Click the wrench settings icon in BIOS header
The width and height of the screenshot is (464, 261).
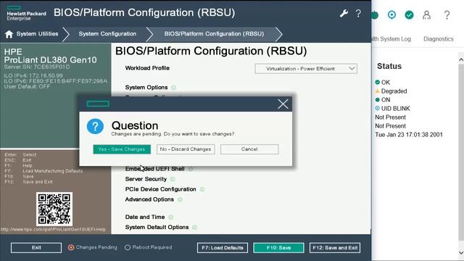click(344, 13)
